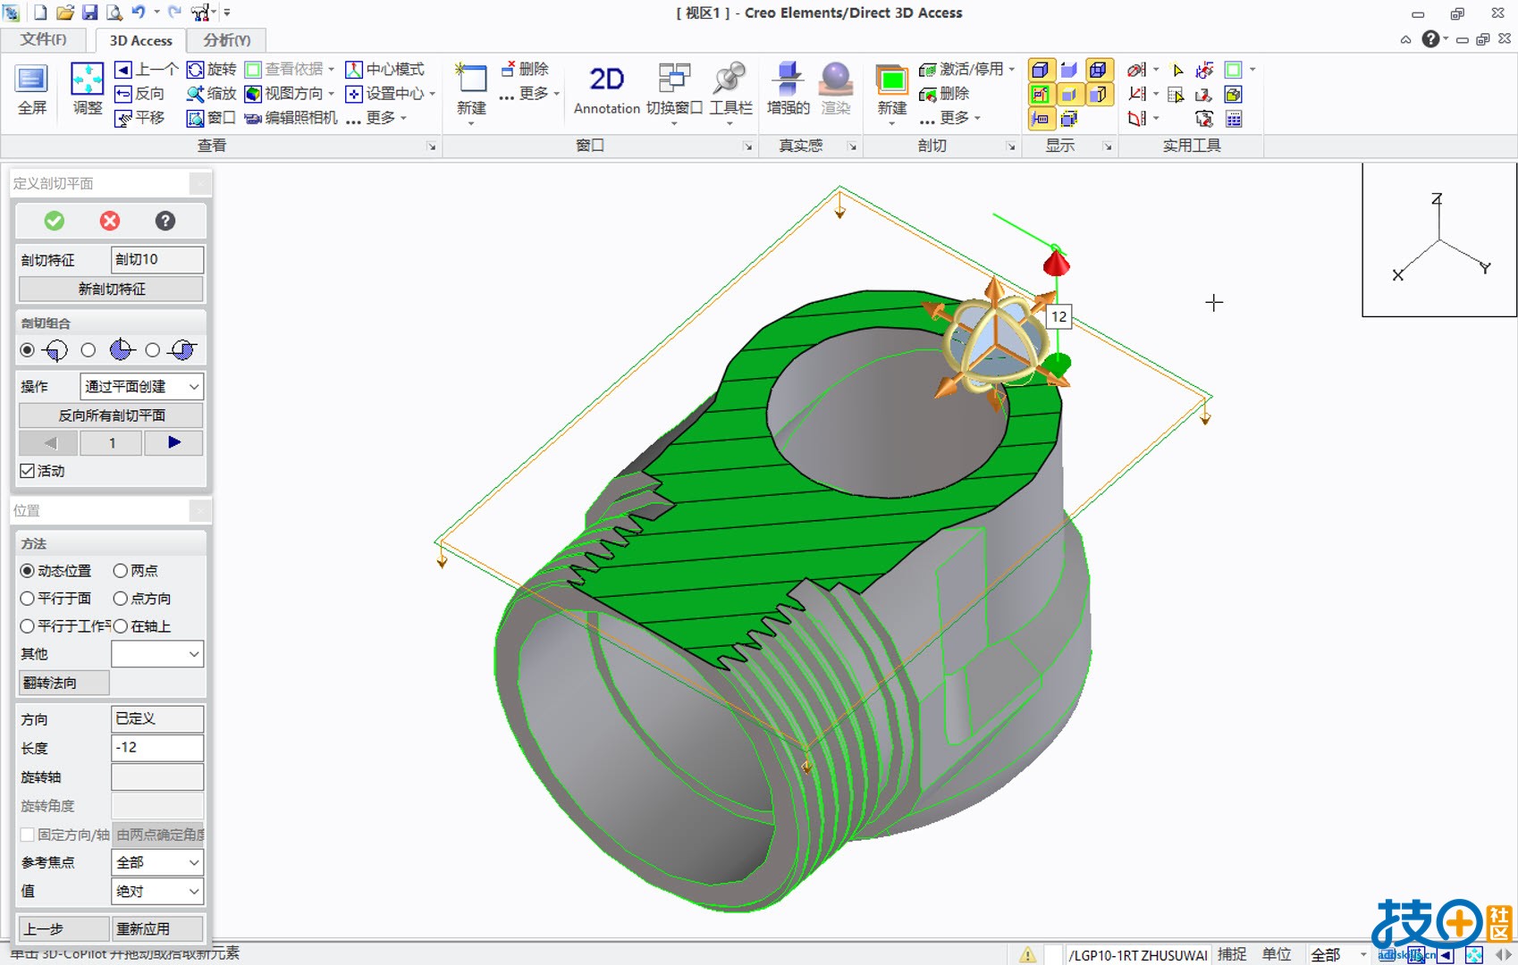This screenshot has width=1518, height=965.
Task: Click the 剖切特征 name field 剖切10
Action: [x=157, y=259]
